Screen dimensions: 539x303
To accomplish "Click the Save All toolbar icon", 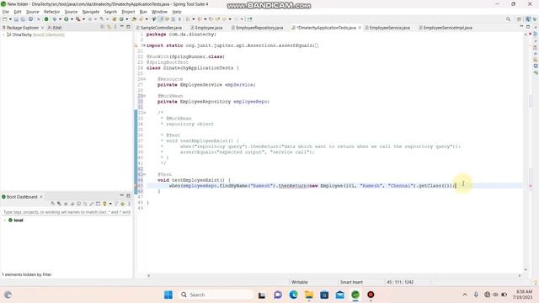I will click(23, 19).
